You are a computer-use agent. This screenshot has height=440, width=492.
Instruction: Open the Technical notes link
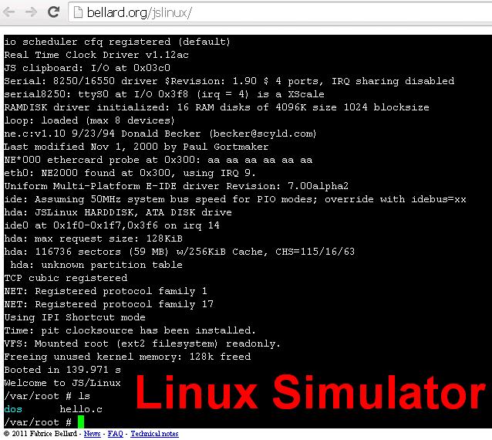tap(154, 434)
